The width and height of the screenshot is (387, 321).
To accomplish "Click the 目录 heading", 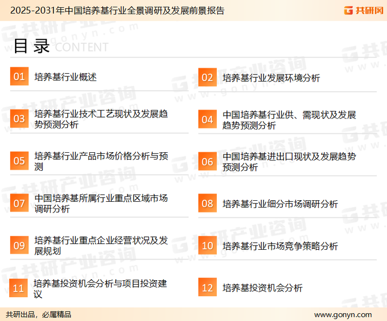I will tap(31, 46).
